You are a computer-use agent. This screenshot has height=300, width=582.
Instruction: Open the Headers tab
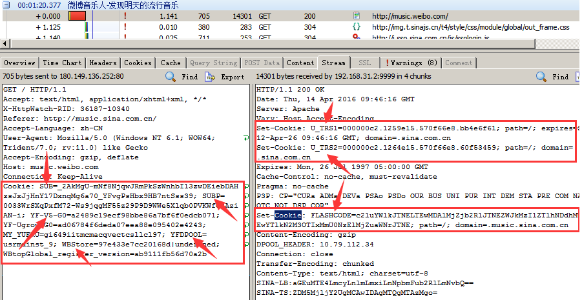coord(103,63)
